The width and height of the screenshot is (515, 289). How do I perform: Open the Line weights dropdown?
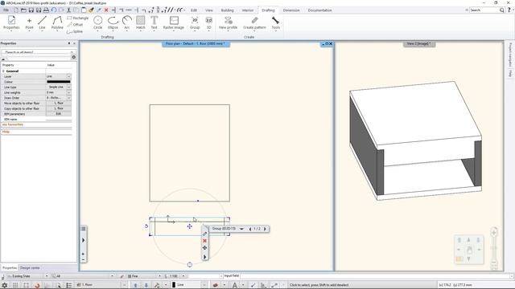coord(68,92)
